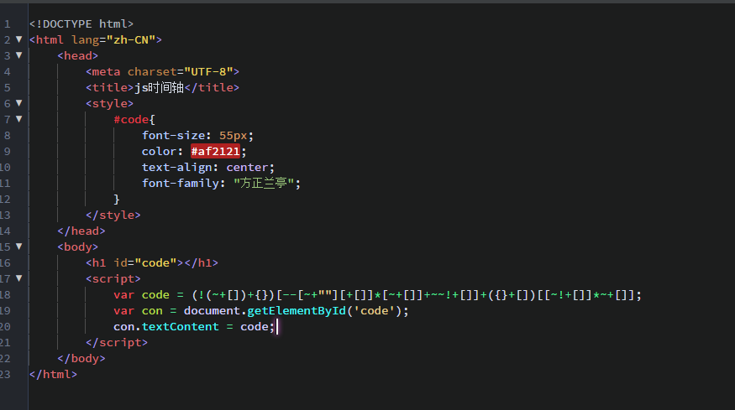Click the "UTF-8" charset value
This screenshot has height=410, width=735.
tap(208, 71)
